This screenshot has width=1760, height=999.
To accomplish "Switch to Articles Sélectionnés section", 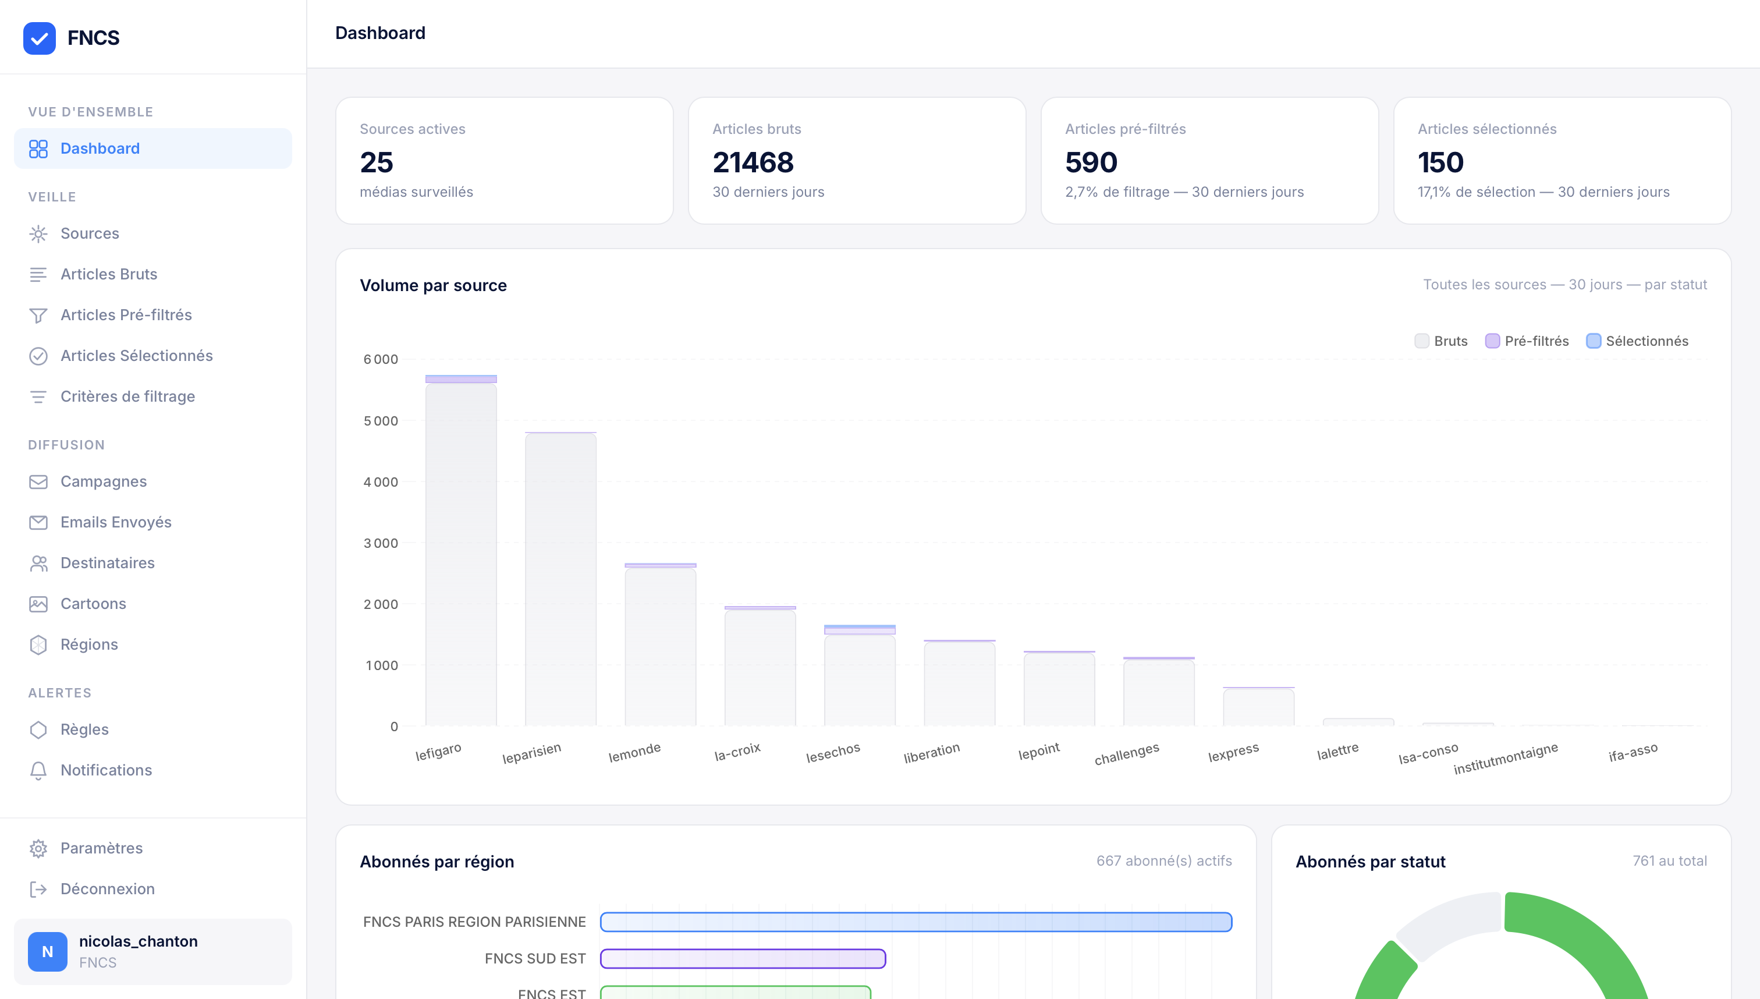I will [x=136, y=355].
